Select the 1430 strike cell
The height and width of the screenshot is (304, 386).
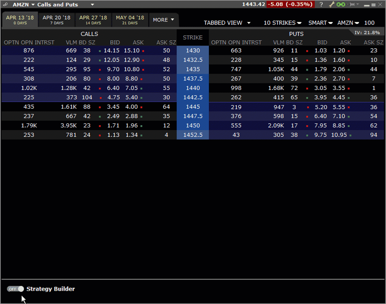(x=193, y=51)
